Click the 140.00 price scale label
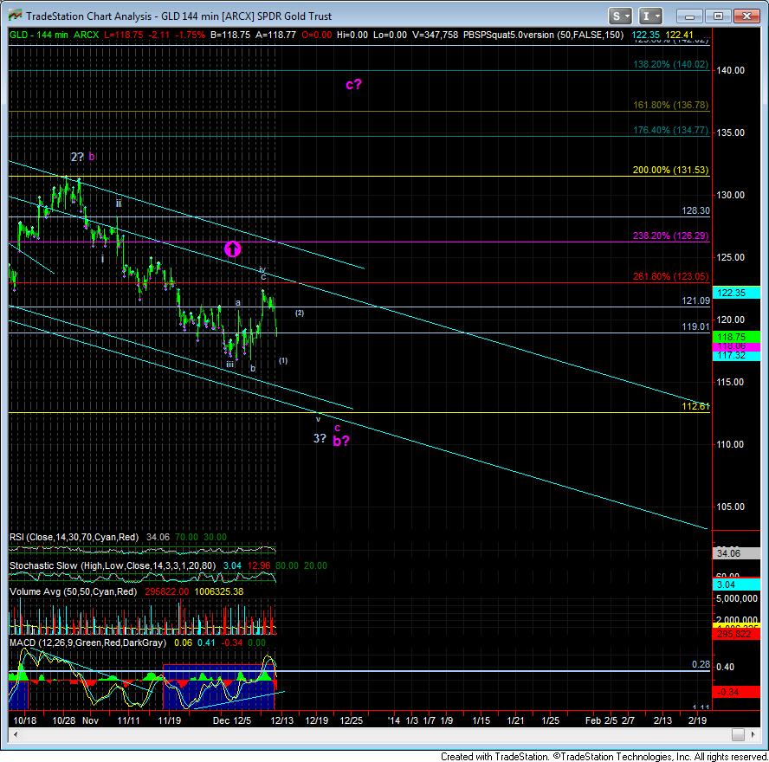769x762 pixels. [x=730, y=70]
